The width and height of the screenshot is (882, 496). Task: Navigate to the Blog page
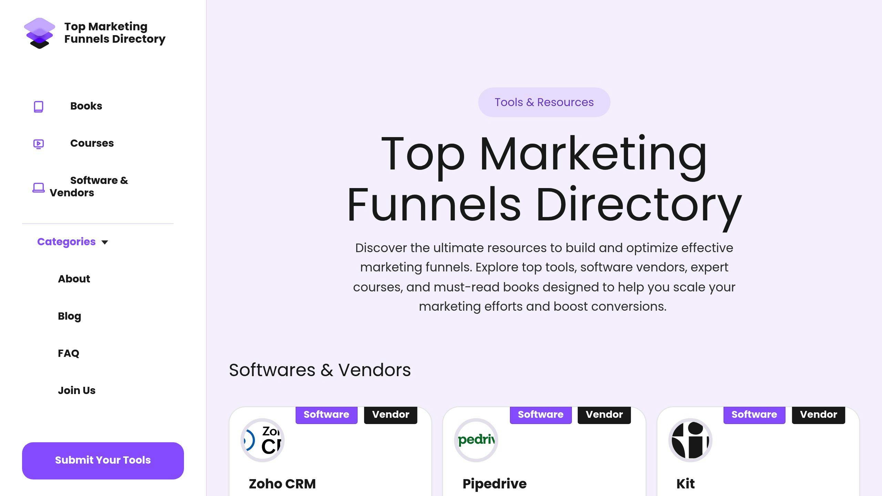click(x=69, y=316)
